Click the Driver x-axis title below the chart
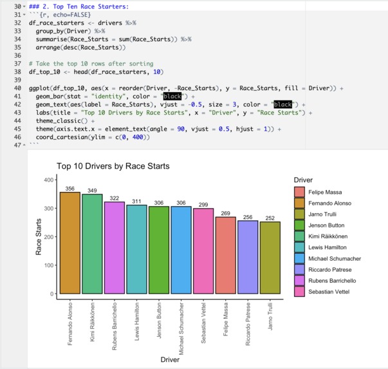This screenshot has width=388, height=369. (170, 359)
